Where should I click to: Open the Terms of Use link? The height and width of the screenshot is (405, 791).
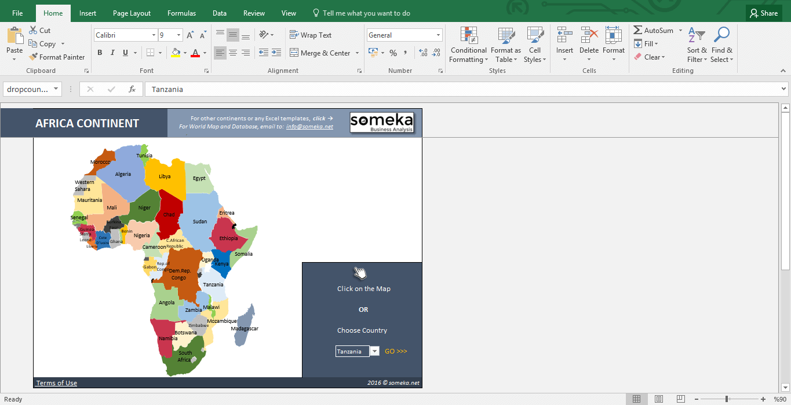57,383
